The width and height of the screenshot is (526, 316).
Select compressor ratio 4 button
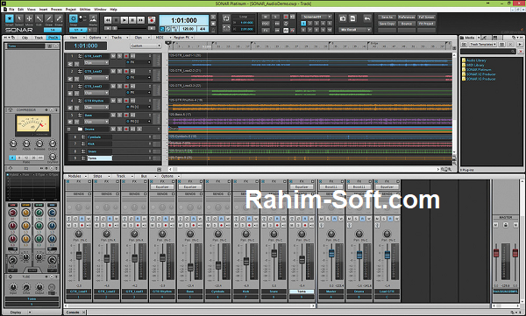[x=12, y=158]
